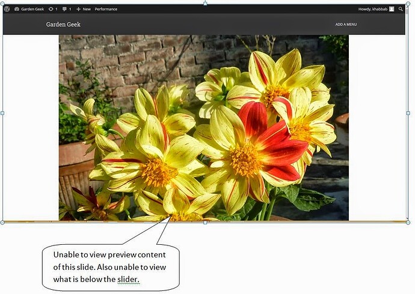The image size is (415, 294).
Task: Open the WordPress logo menu
Action: coord(7,9)
